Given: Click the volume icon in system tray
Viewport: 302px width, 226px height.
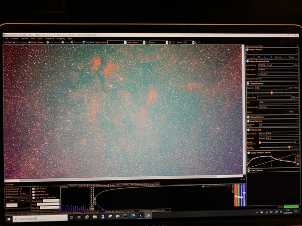Looking at the screenshot, I should coord(271,212).
